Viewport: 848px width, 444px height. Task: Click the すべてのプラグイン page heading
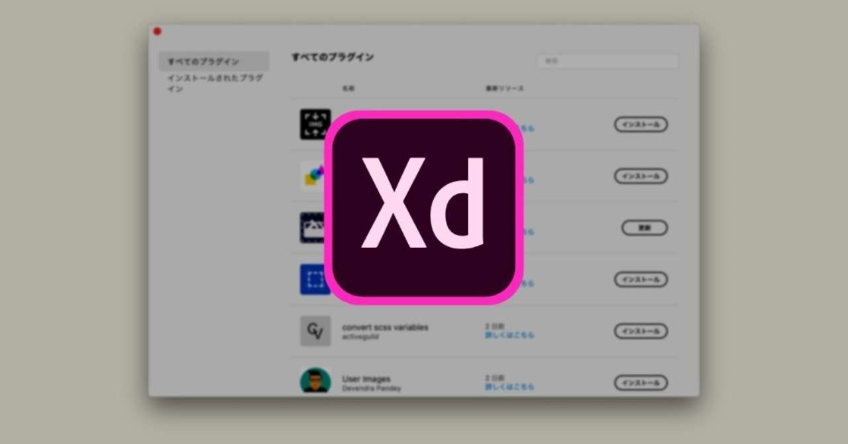[333, 58]
